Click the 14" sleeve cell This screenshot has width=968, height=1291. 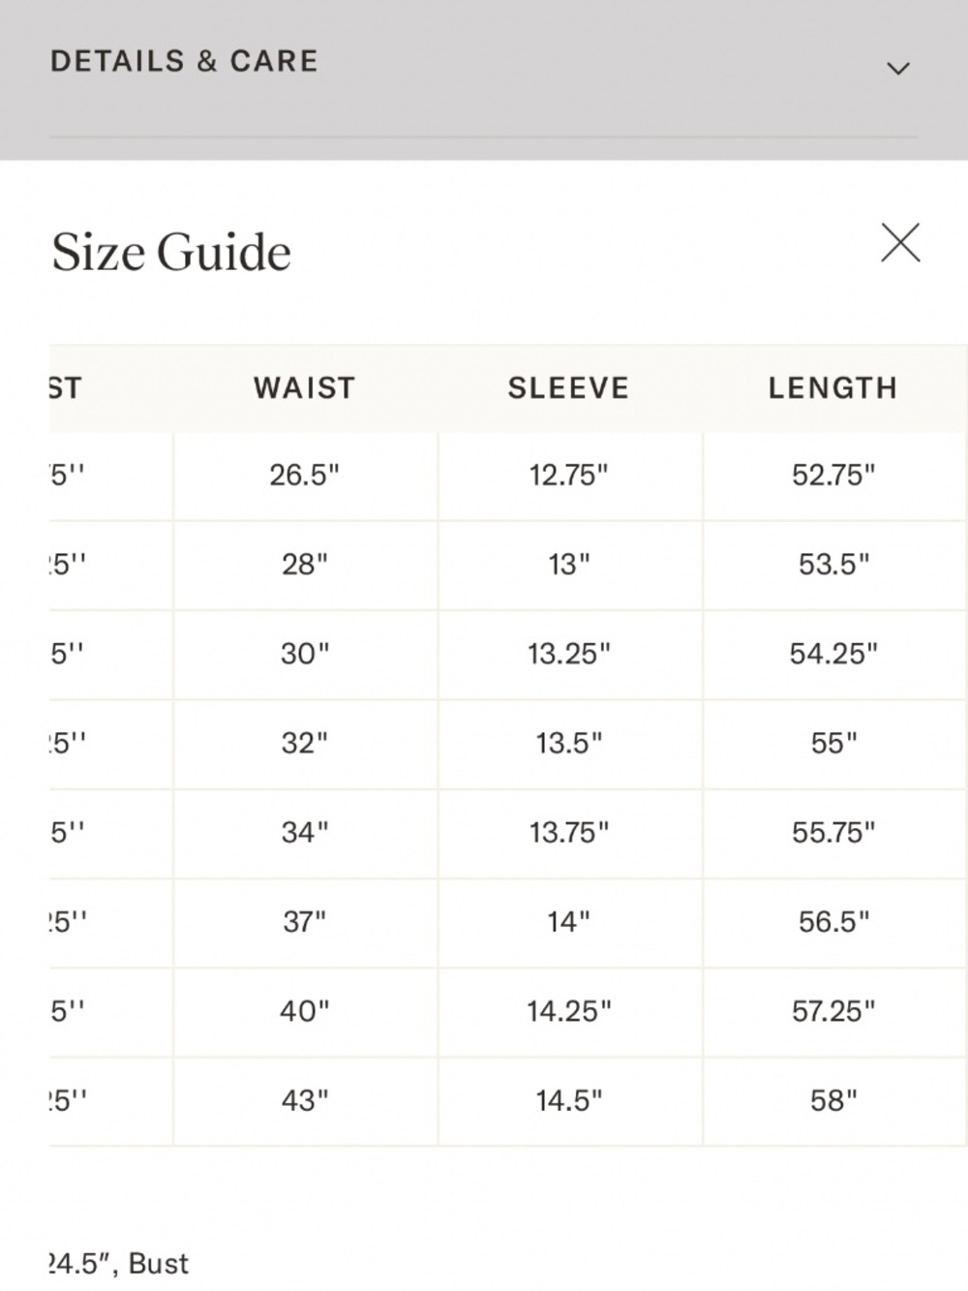pyautogui.click(x=569, y=921)
